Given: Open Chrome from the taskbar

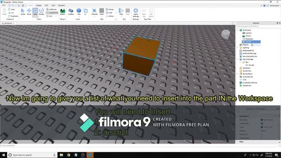Looking at the screenshot, I should tap(68, 155).
